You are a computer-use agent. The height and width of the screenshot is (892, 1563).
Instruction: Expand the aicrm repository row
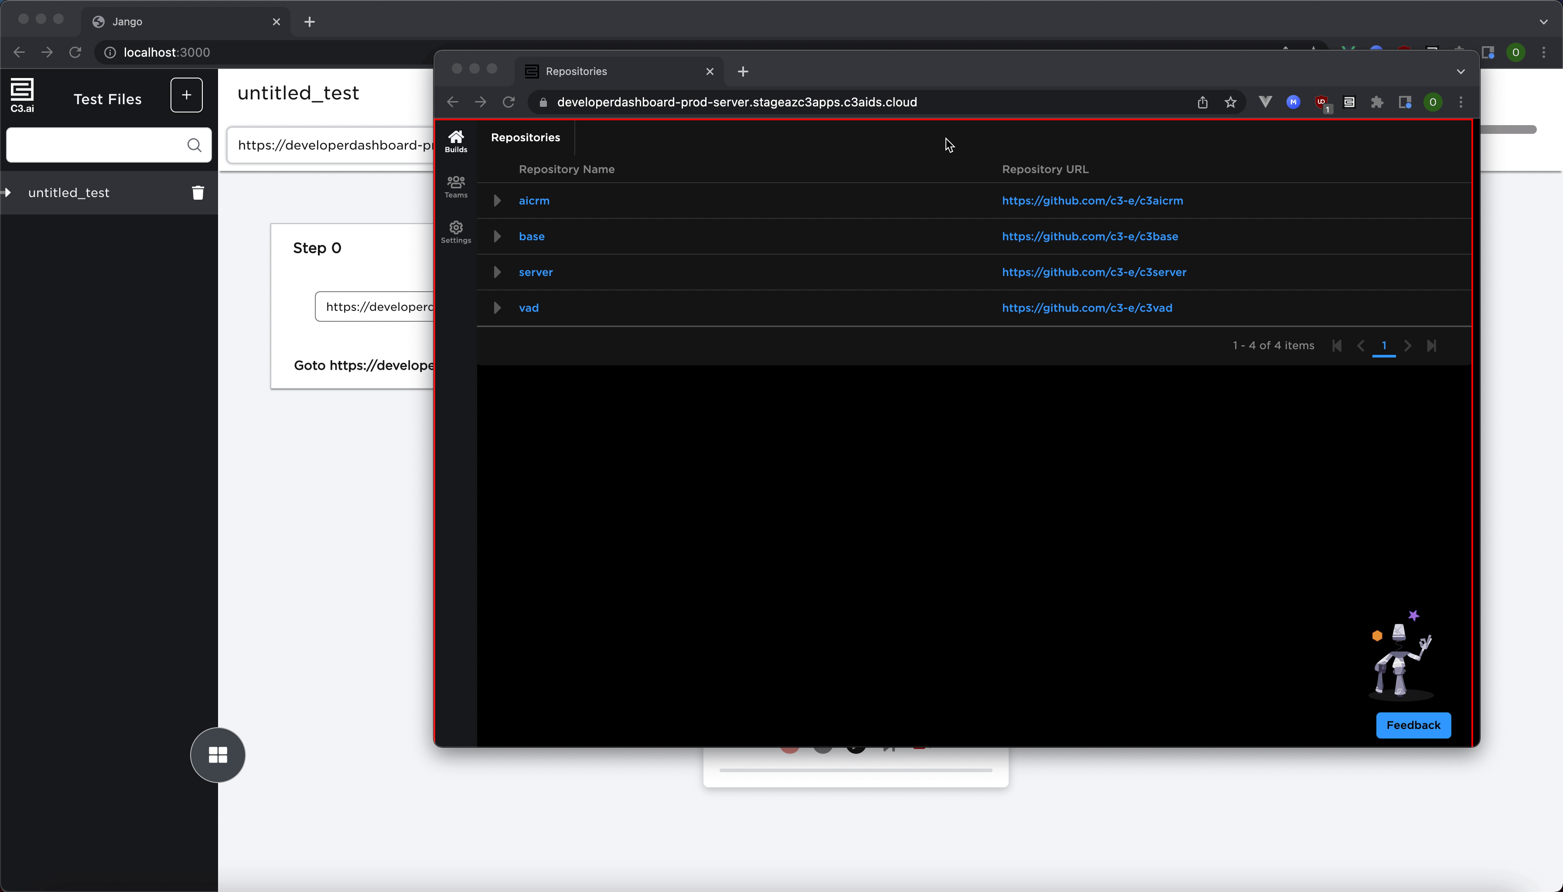point(497,201)
